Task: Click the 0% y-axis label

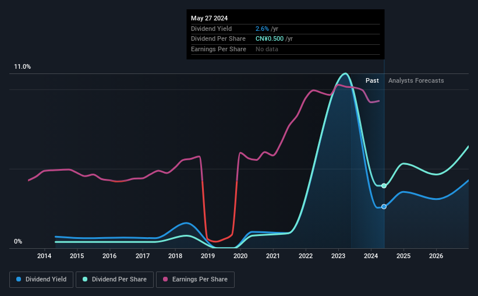Action: [18, 241]
